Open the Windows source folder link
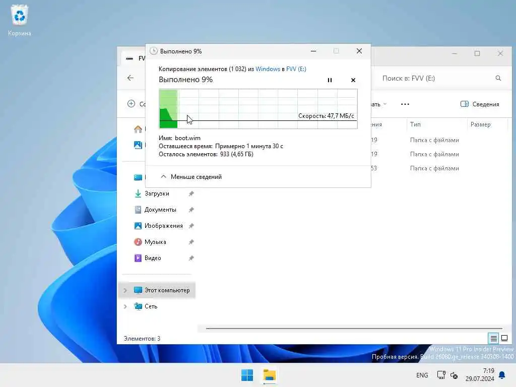The width and height of the screenshot is (516, 387). coord(268,69)
